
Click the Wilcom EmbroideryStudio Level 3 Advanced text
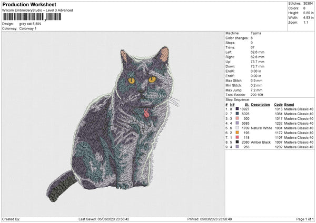(37, 11)
